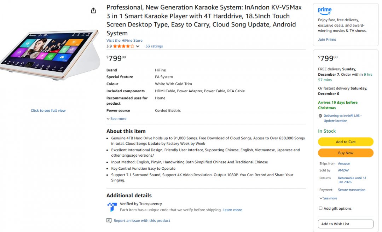Click the Add to Cart button

click(346, 142)
